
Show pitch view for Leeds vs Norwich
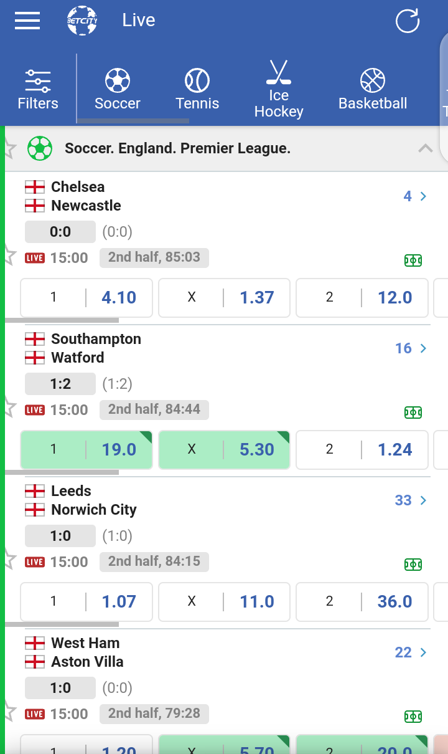(x=413, y=564)
